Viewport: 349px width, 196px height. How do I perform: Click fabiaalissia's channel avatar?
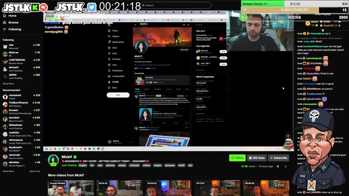point(5,127)
